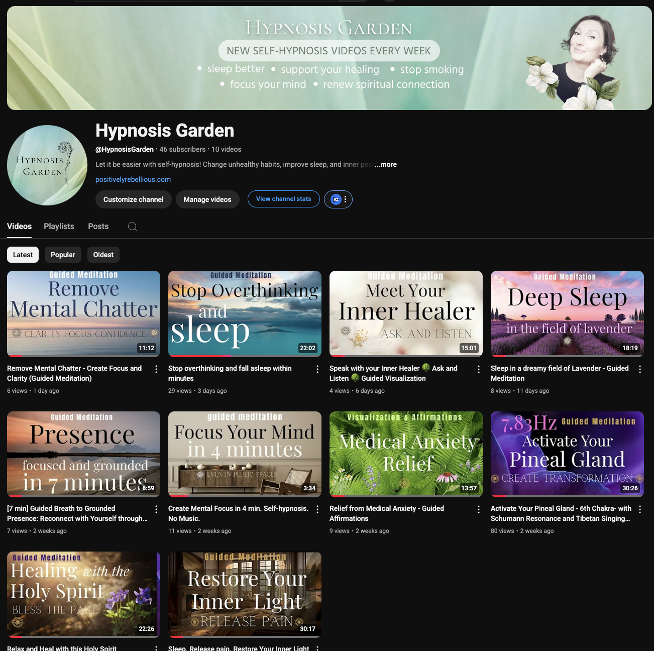Open options menu on Pineal Gland video

coord(639,509)
